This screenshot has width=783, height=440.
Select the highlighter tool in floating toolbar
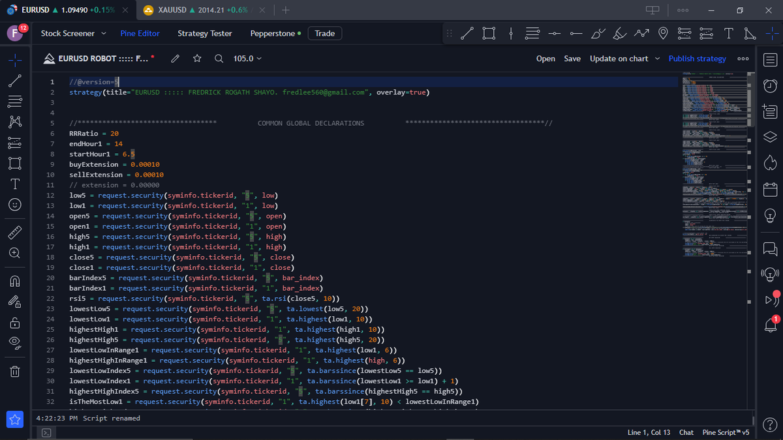coord(620,33)
